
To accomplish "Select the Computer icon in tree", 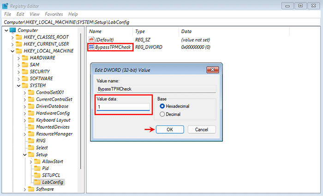I will pyautogui.click(x=13, y=30).
